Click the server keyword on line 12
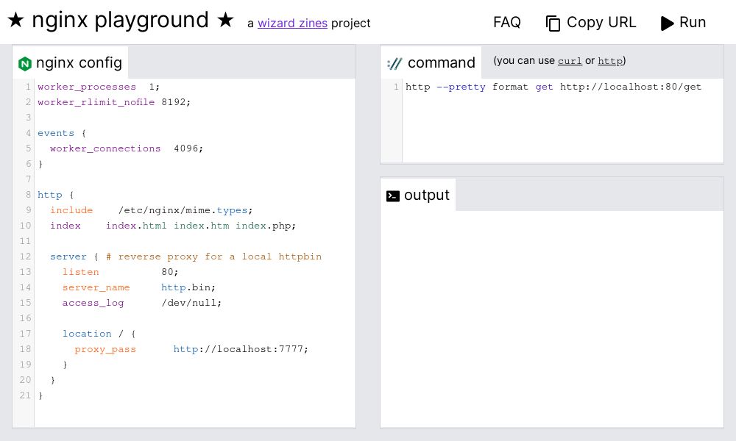Viewport: 736px width, 441px height. point(68,257)
